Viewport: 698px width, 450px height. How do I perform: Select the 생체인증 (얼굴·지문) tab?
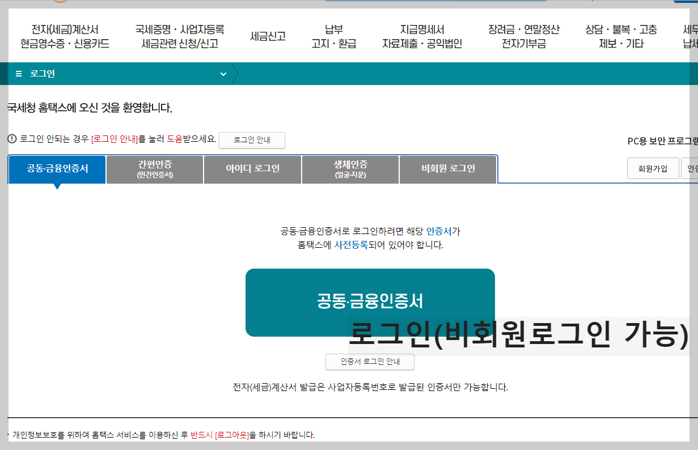pos(350,169)
